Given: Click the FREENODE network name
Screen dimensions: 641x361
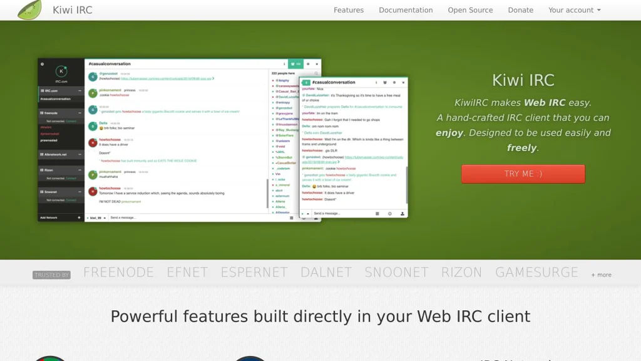Looking at the screenshot, I should click(118, 272).
